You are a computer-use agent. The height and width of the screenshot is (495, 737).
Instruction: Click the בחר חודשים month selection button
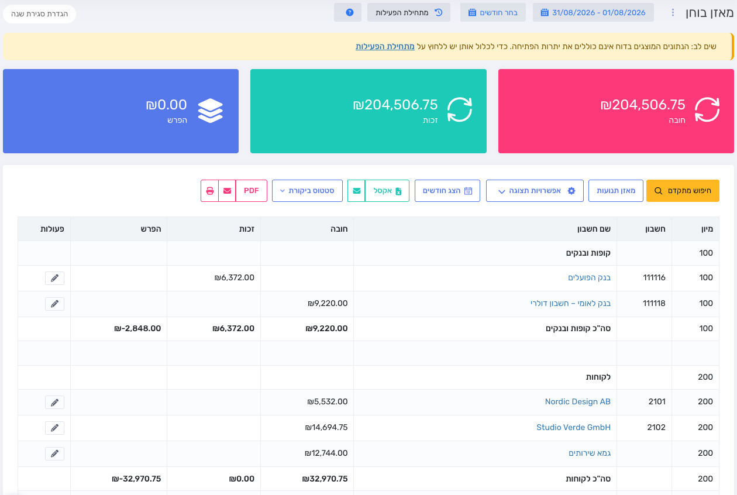point(493,12)
